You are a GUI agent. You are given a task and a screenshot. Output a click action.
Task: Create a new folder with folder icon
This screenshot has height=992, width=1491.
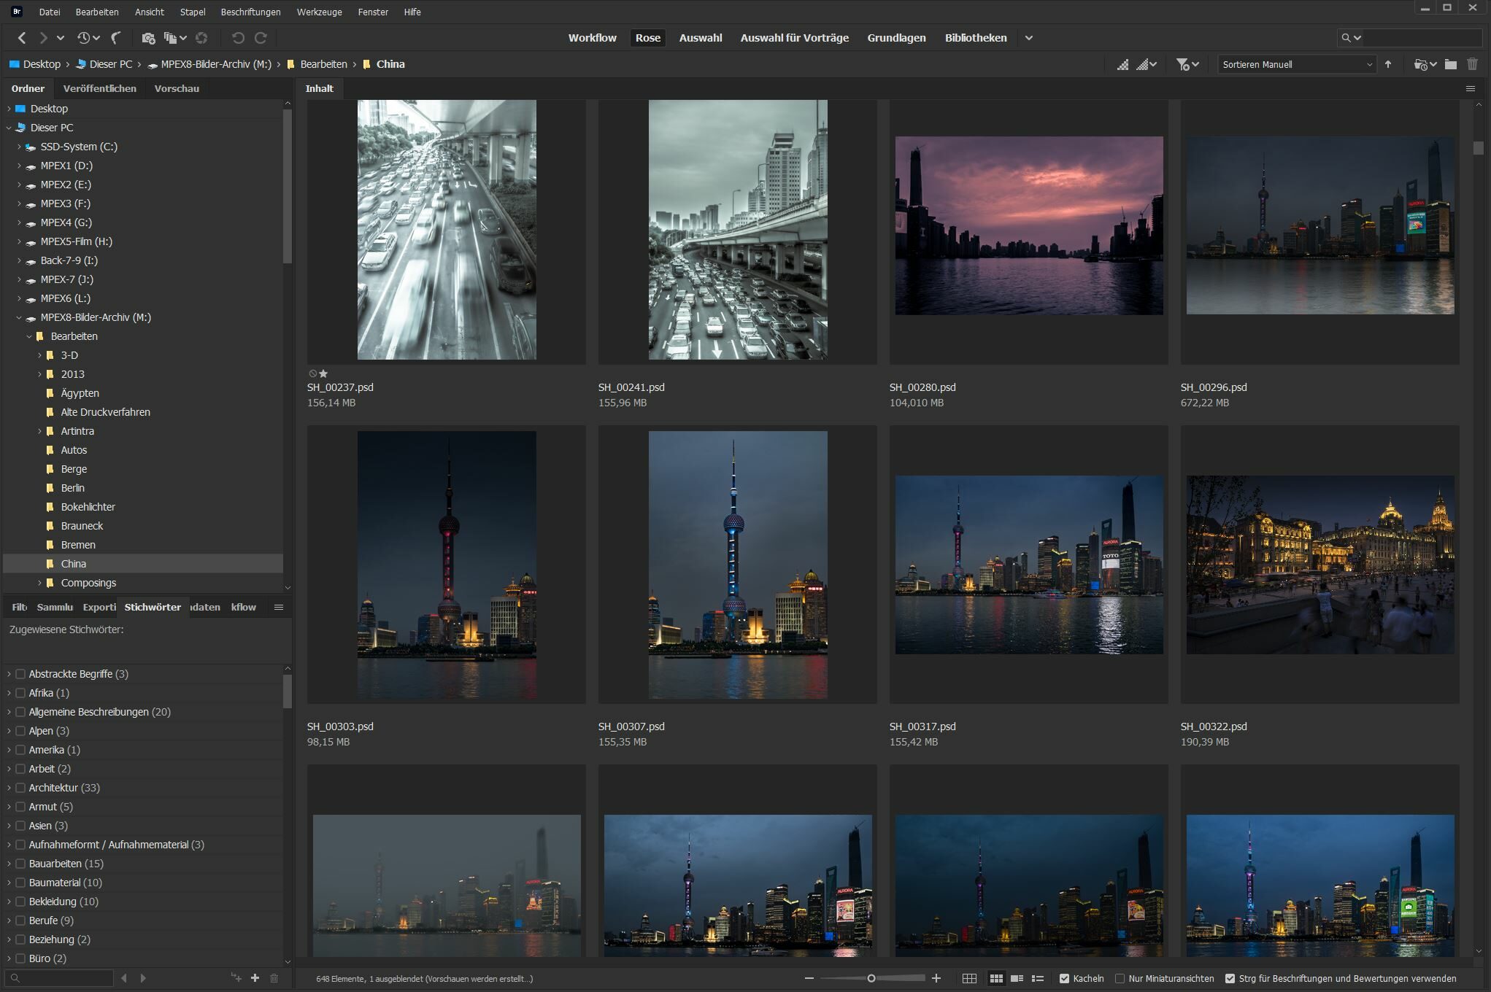pos(1451,64)
